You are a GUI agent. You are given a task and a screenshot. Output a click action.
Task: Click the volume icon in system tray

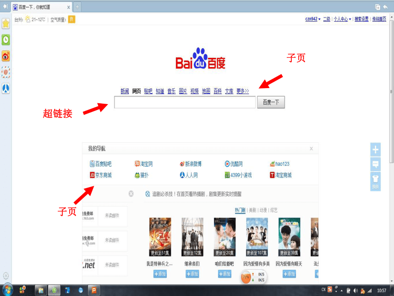click(356, 290)
